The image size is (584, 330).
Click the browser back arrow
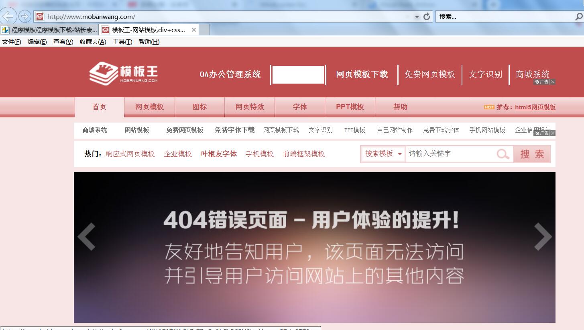coord(8,16)
